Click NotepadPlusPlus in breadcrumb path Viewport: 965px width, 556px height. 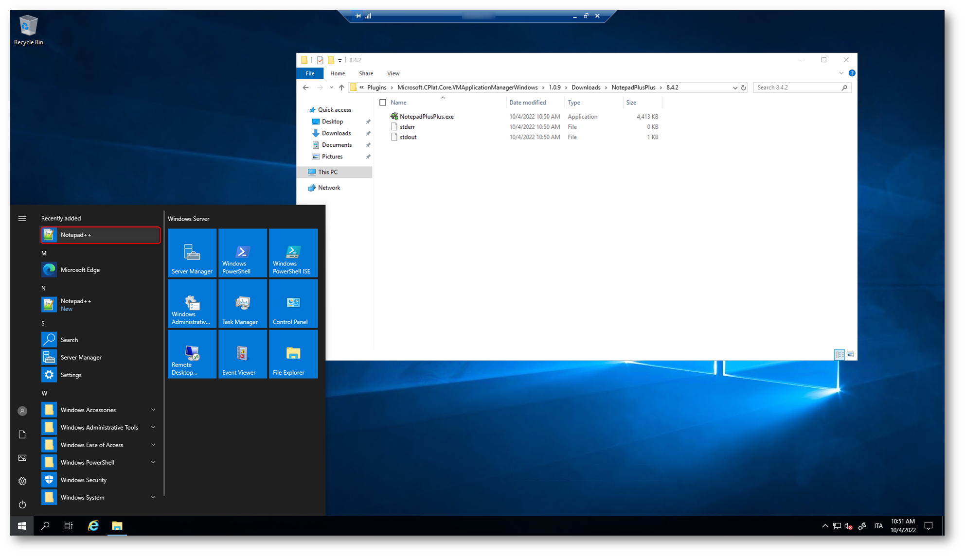[633, 87]
